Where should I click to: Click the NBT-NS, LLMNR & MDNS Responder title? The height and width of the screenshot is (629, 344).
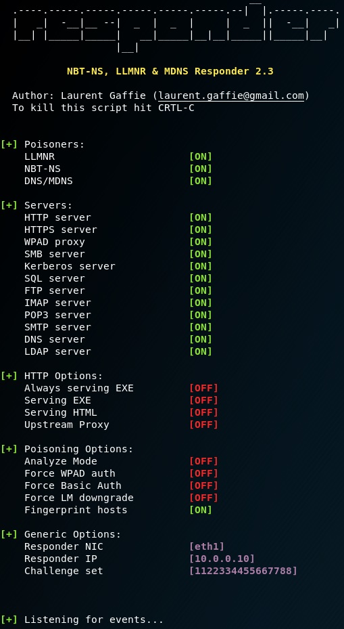click(x=170, y=71)
